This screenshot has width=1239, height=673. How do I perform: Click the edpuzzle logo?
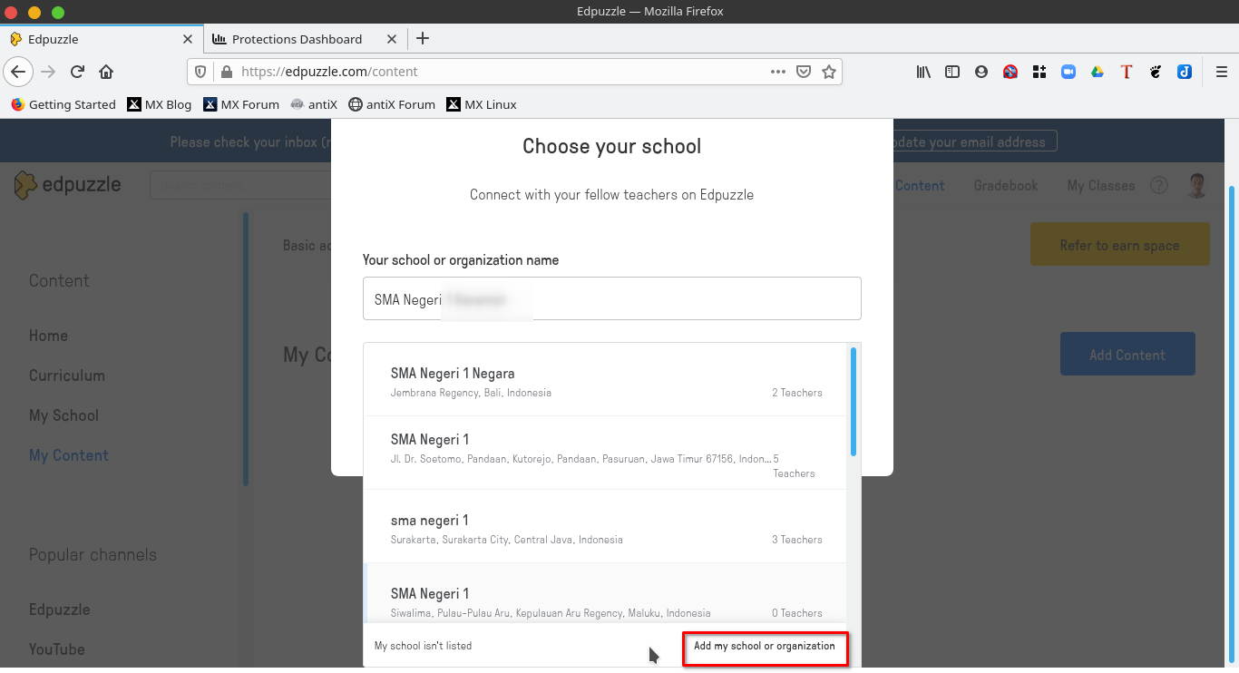click(x=68, y=185)
